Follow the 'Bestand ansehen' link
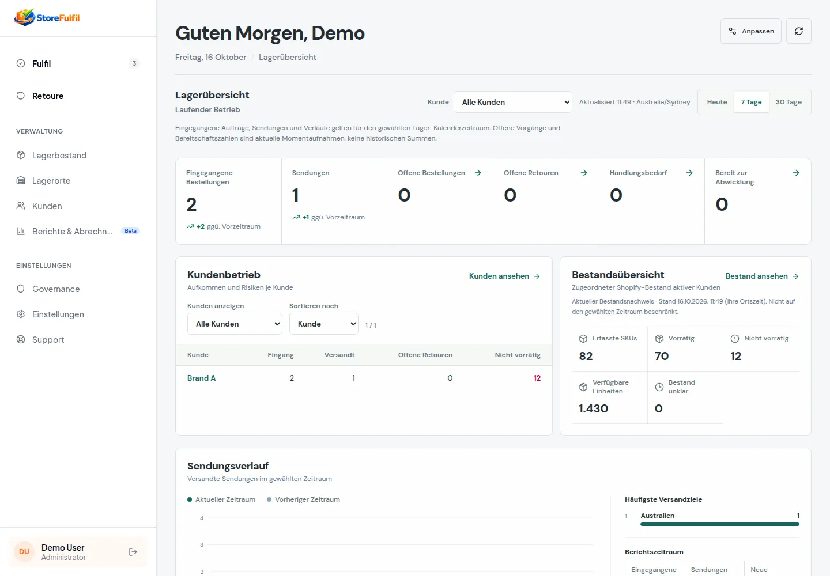 pyautogui.click(x=762, y=276)
